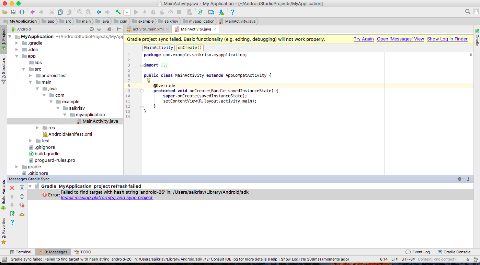Synchronize project with the sync arrows icon
Image resolution: width=480 pixels, height=265 pixels.
22,12
